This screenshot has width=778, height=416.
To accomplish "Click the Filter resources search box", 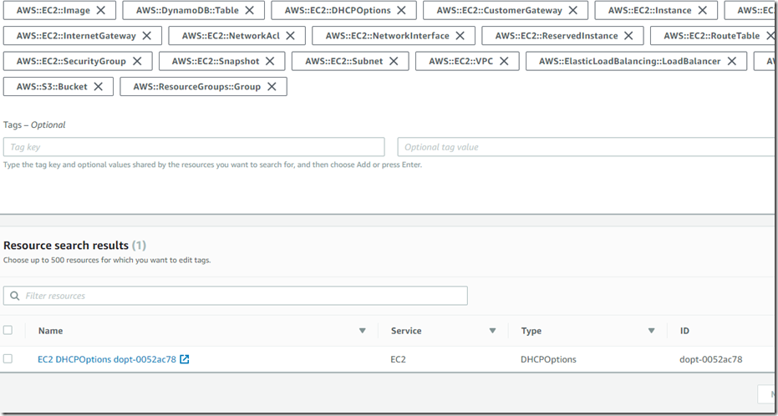I will point(235,296).
